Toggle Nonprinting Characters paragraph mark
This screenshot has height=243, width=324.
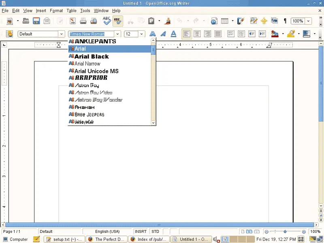285,21
